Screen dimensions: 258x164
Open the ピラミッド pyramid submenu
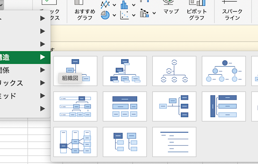click(x=25, y=96)
